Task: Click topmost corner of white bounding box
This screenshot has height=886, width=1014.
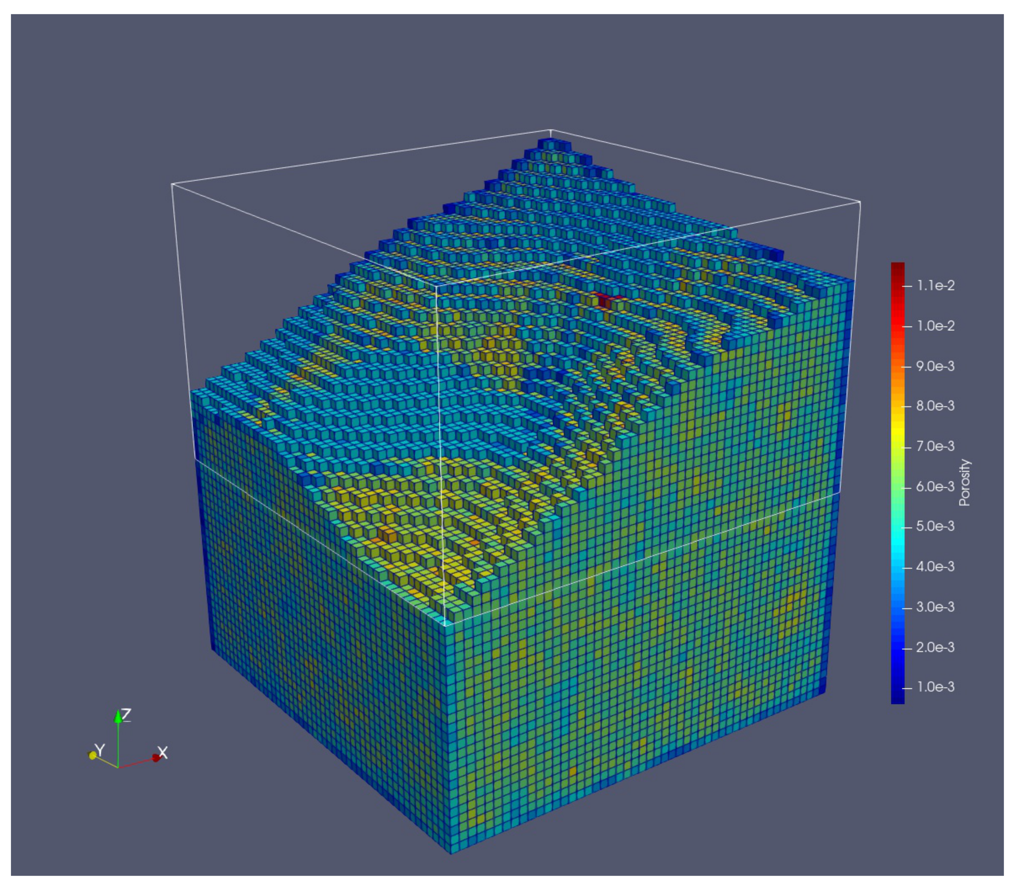Action: click(x=551, y=130)
